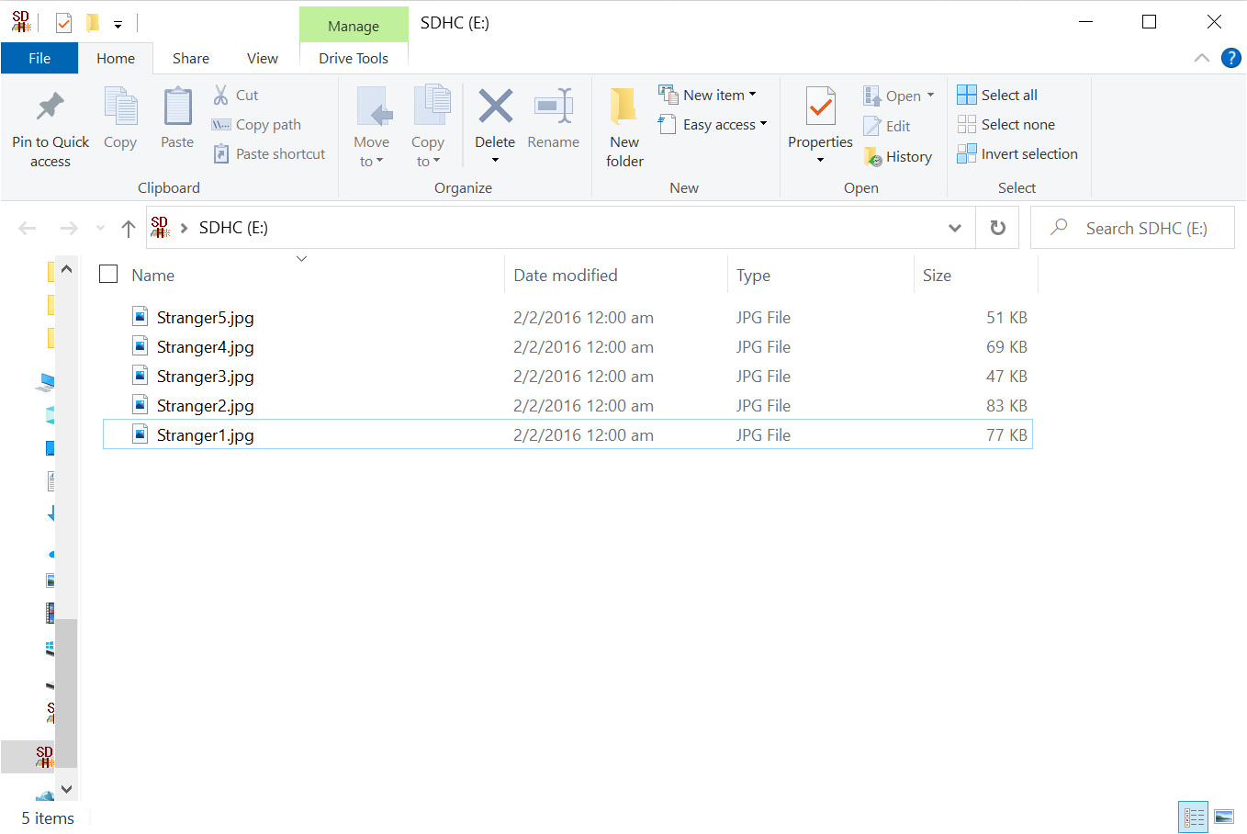Open Properties of the selected file

pos(820,110)
